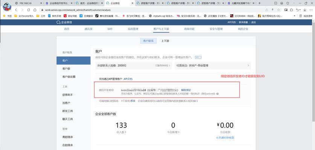Select the 客户联系 sub-tab
Image resolution: width=315 pixels, height=150 pixels.
(x=148, y=41)
